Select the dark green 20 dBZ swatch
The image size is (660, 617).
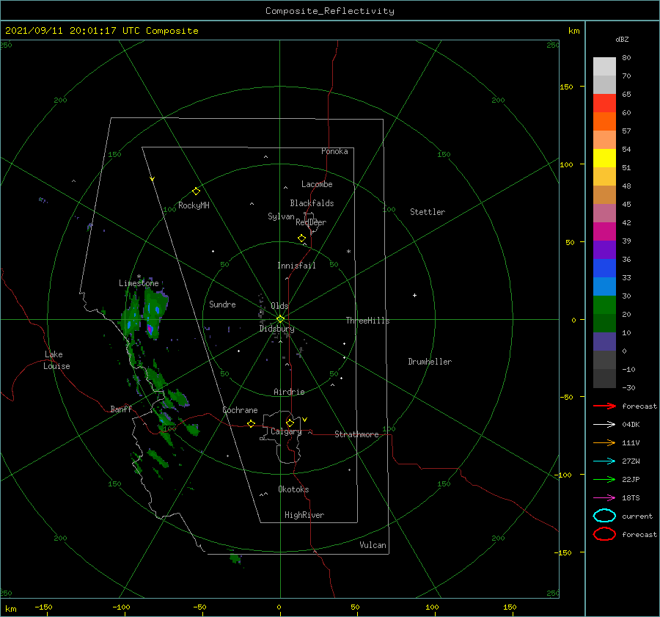click(604, 323)
